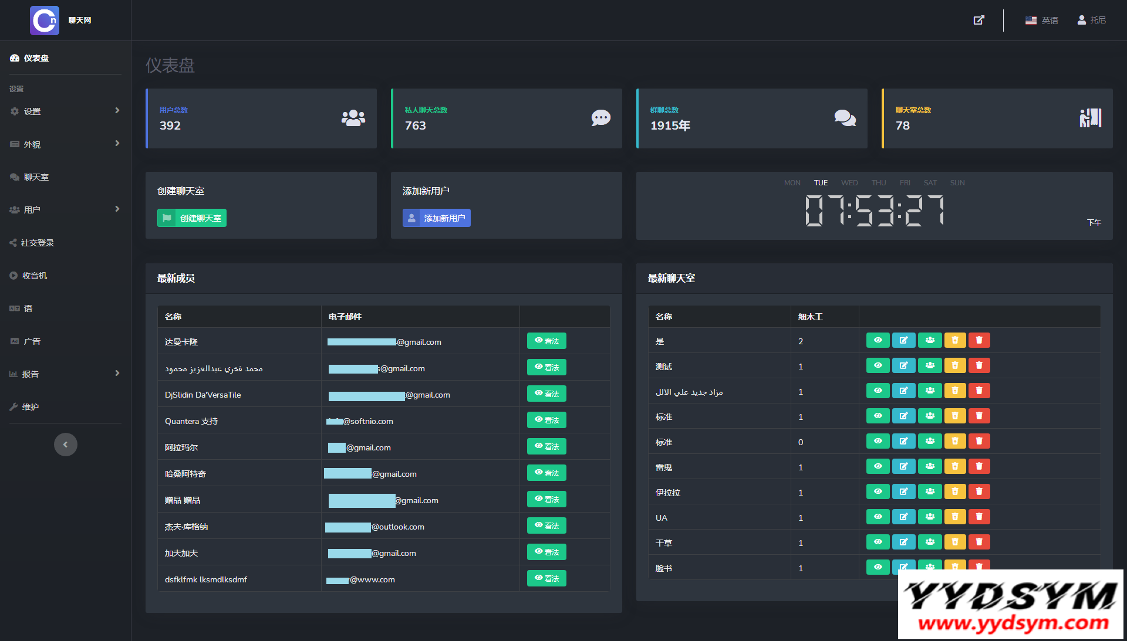Click the blue 添加新用户 button
This screenshot has height=641, width=1127.
pyautogui.click(x=436, y=218)
